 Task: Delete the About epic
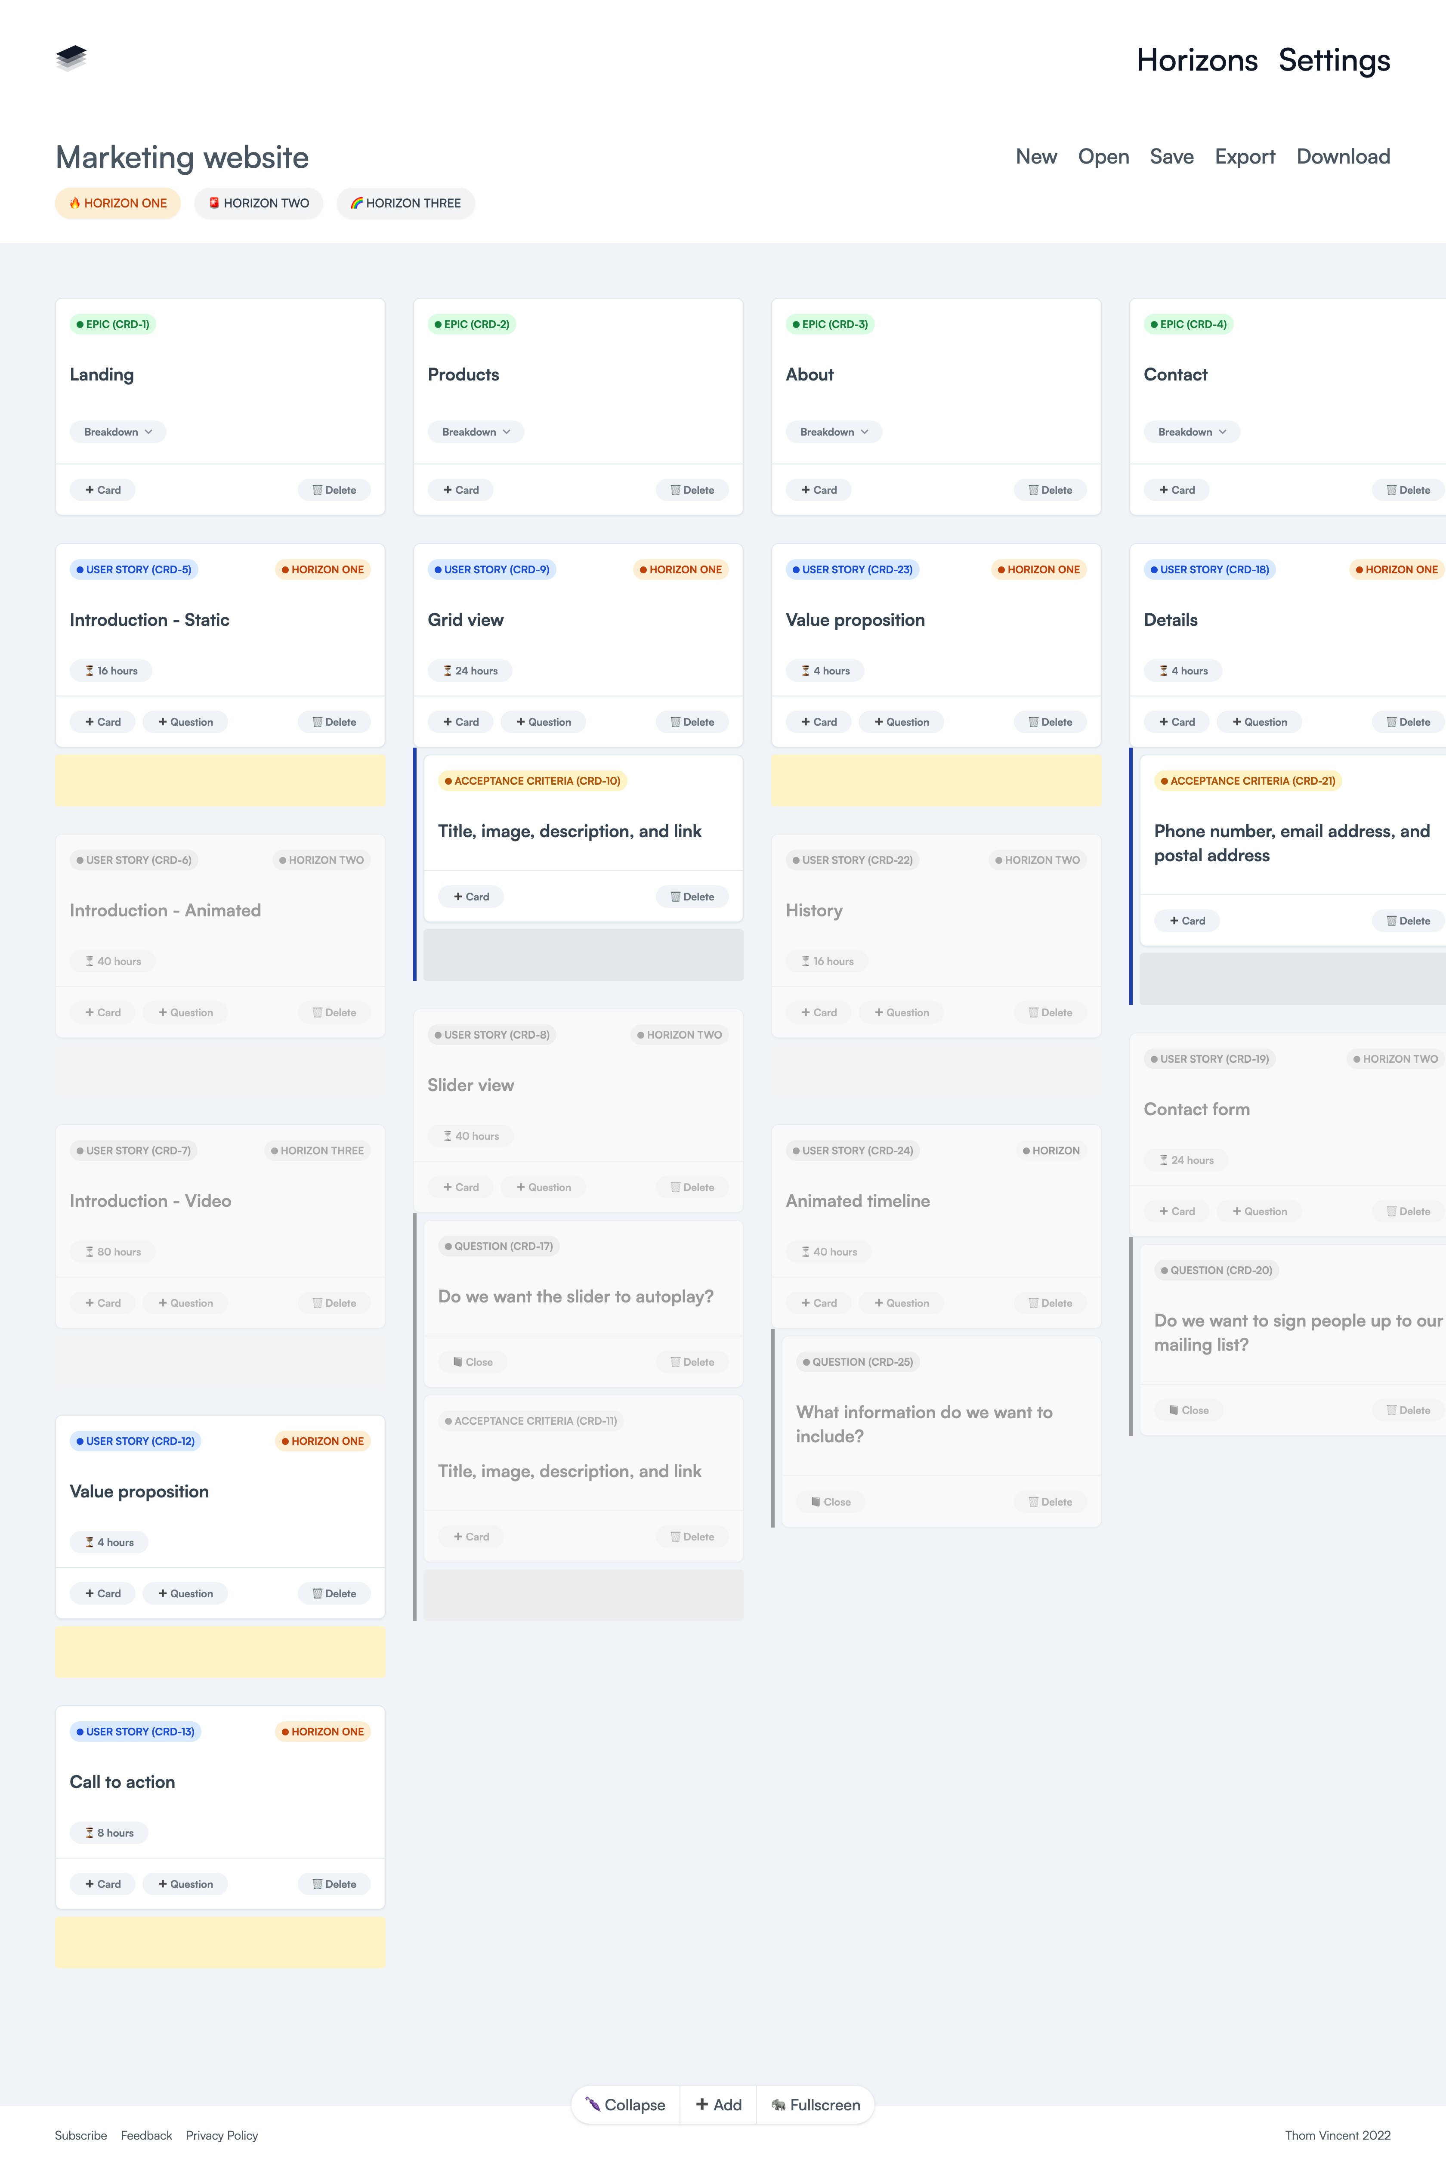tap(1050, 490)
